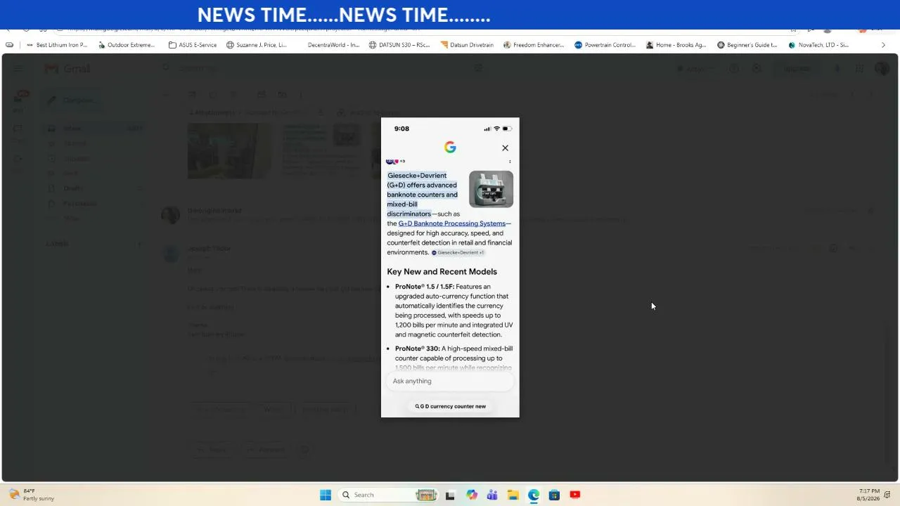Close the Google overlay with the X
The image size is (900, 506).
pos(505,148)
